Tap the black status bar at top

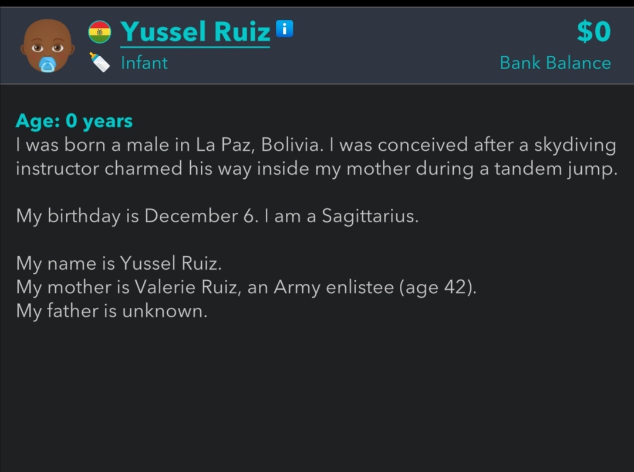coord(317,4)
